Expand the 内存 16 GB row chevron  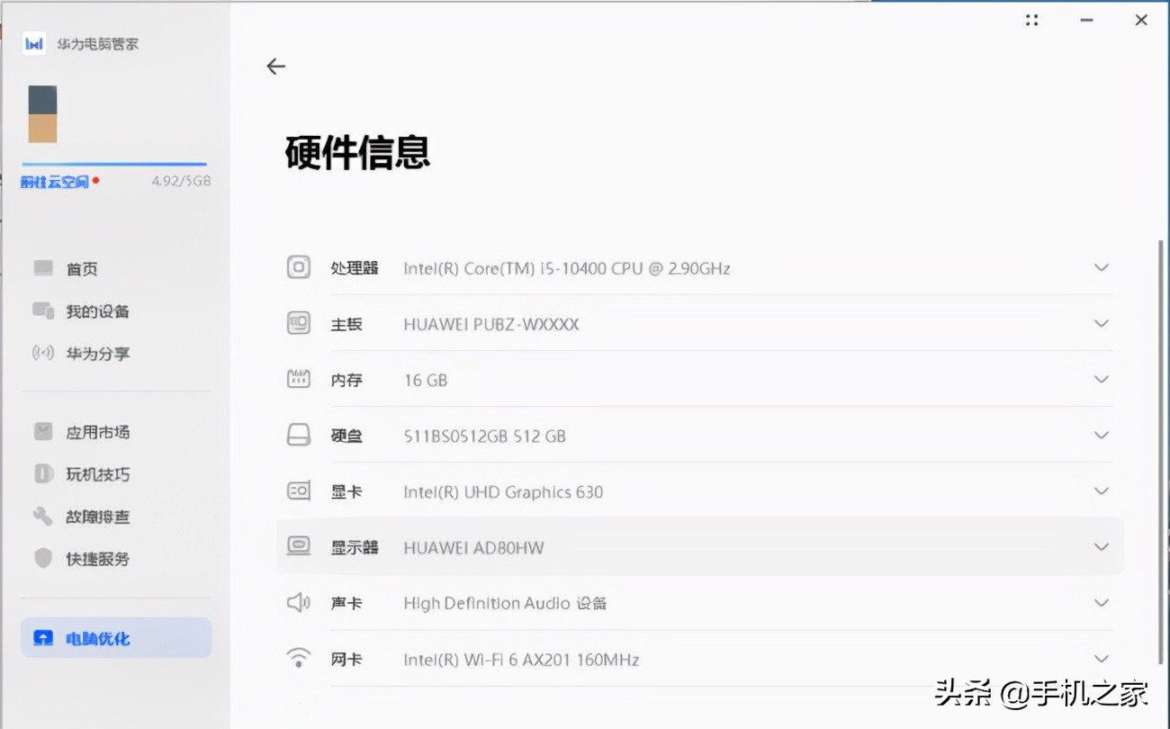point(1101,379)
